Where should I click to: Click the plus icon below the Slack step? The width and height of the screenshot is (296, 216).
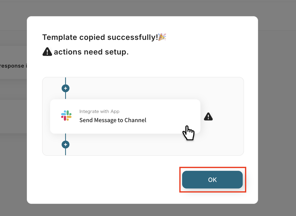[65, 145]
